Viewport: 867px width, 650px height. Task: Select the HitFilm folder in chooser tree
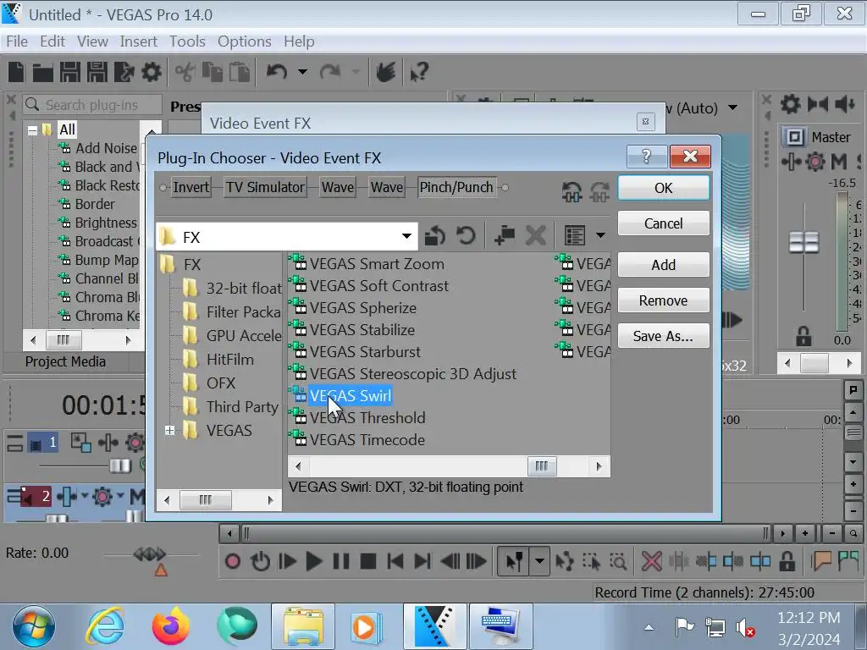tap(230, 359)
